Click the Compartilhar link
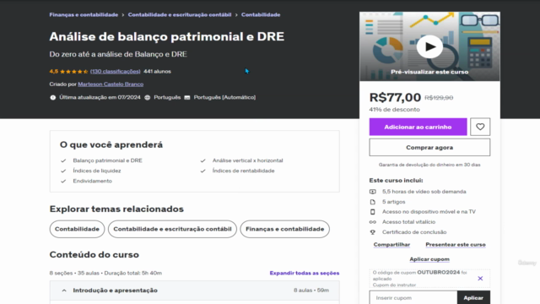 tap(391, 245)
